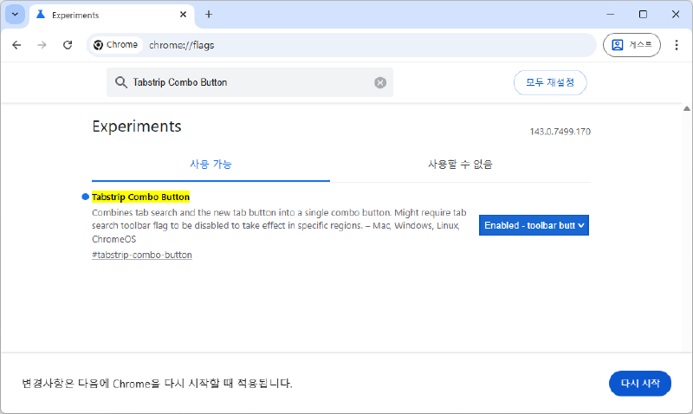
Task: Switch to the 사용 가능 tab
Action: [x=210, y=165]
